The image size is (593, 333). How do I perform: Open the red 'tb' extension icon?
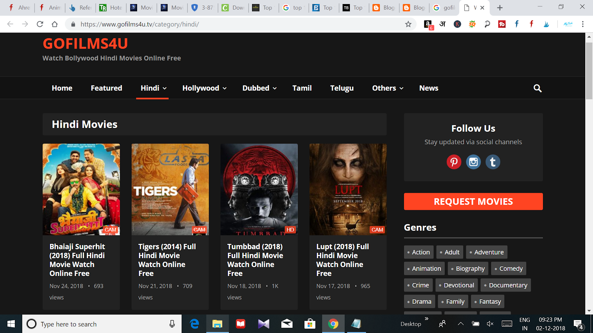[502, 24]
